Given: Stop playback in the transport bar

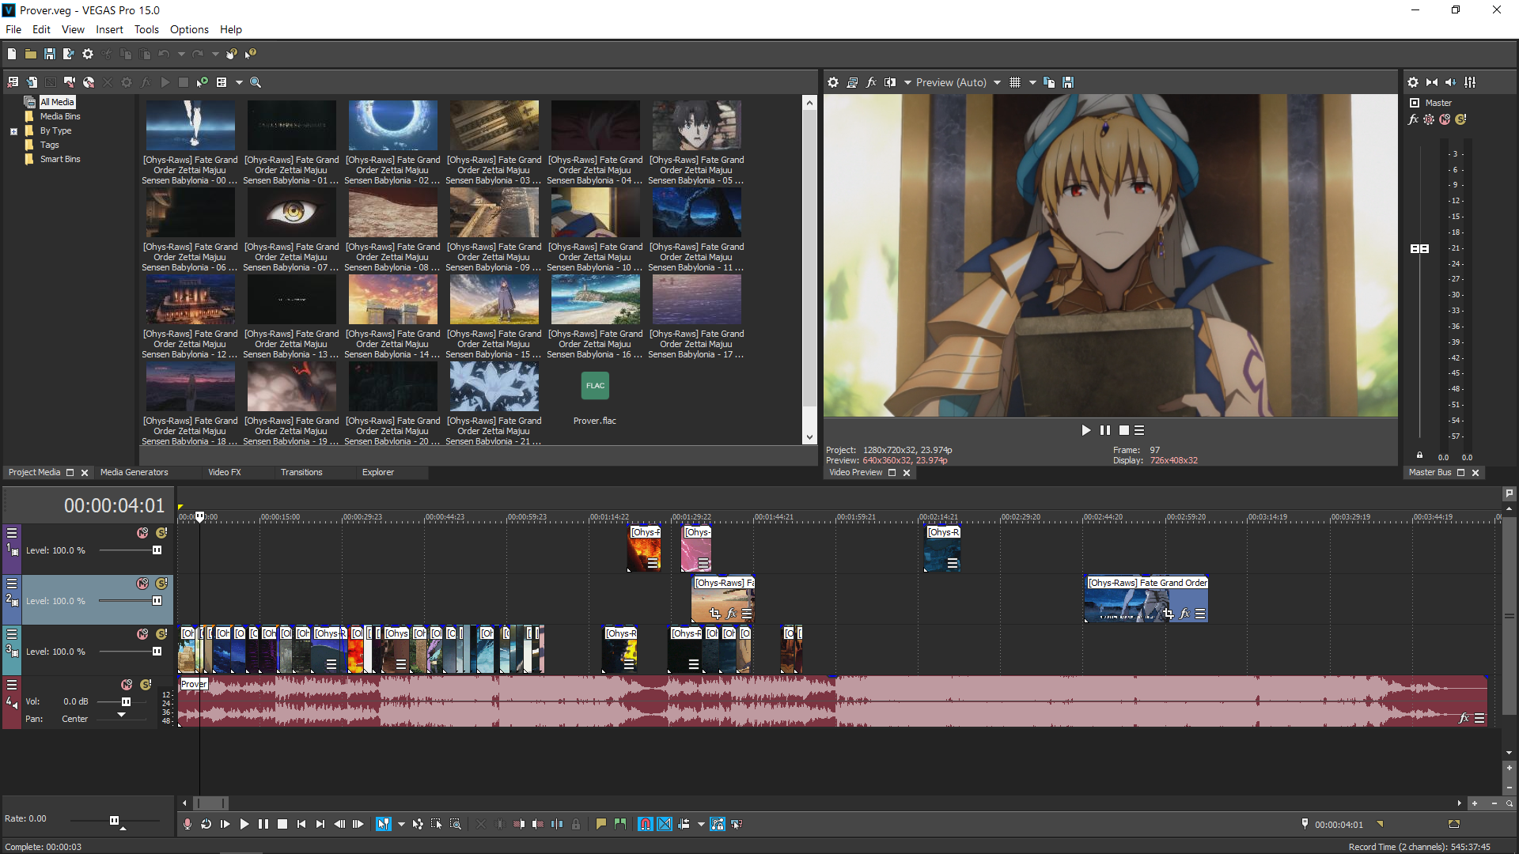Looking at the screenshot, I should (282, 824).
